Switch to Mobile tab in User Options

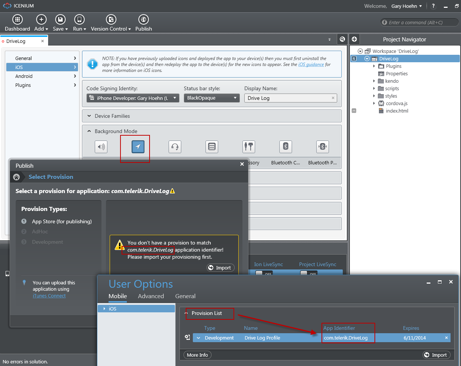[x=118, y=296]
